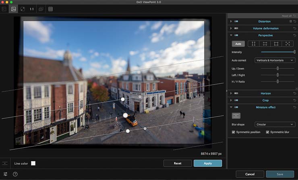Click the right panel collapse handle
The width and height of the screenshot is (298, 180).
pyautogui.click(x=227, y=91)
